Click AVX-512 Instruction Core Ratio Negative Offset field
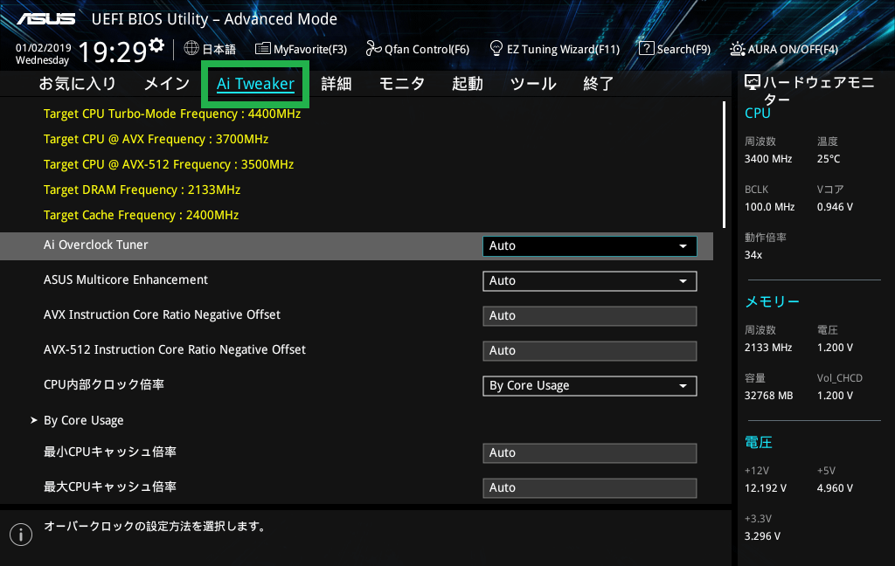The height and width of the screenshot is (566, 895). [590, 351]
